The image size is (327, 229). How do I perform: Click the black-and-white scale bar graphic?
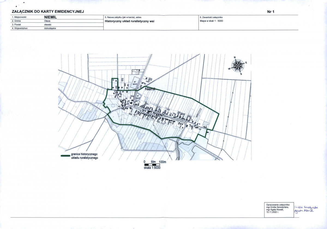[155, 165]
